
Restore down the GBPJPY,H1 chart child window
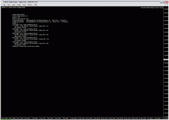165,5
